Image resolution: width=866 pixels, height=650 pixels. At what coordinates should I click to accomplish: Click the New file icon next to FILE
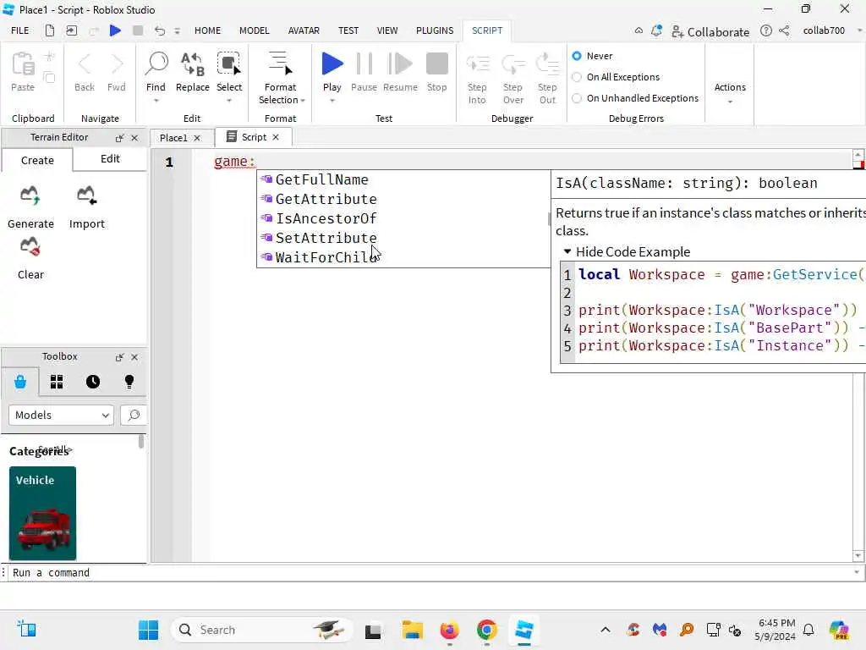click(x=50, y=30)
